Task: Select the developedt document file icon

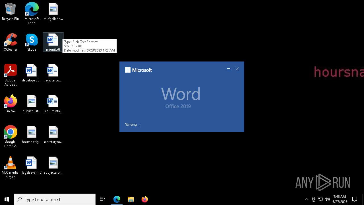Action: pyautogui.click(x=32, y=73)
